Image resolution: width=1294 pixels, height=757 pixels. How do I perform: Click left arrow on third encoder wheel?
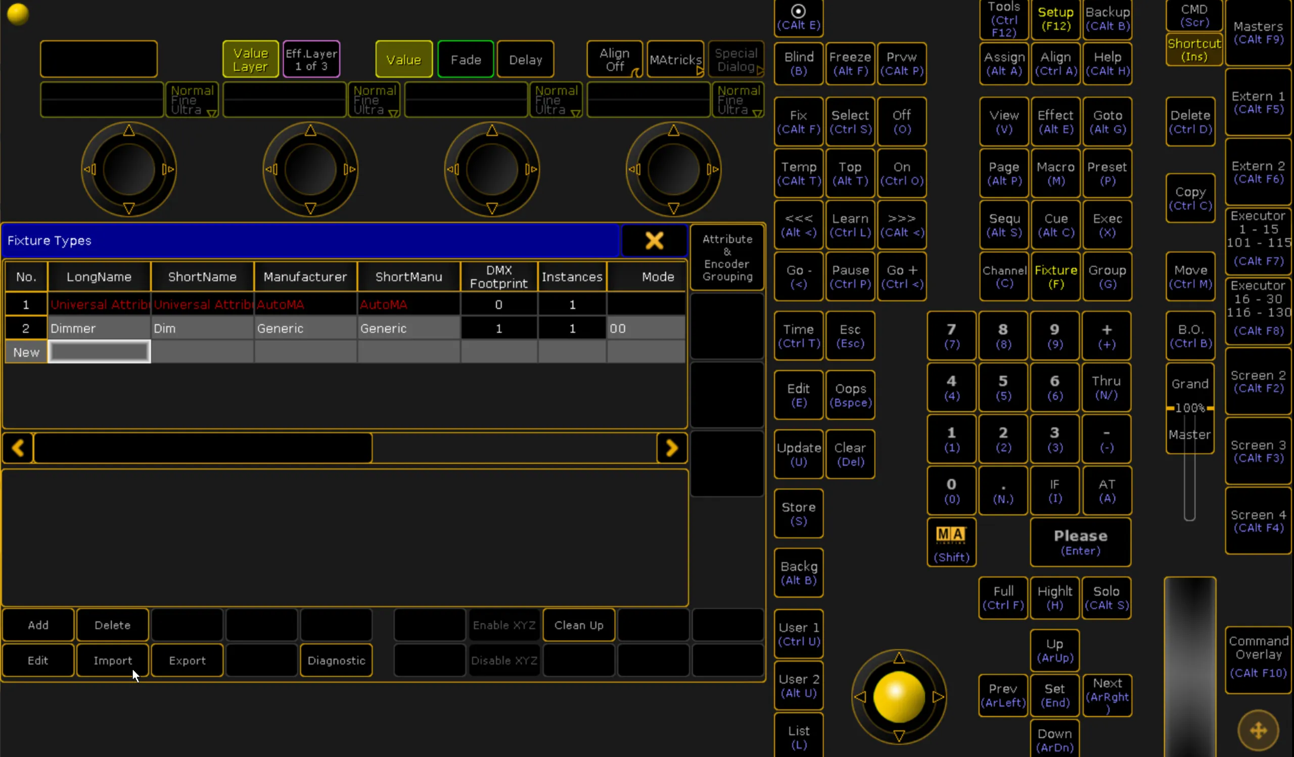point(452,169)
